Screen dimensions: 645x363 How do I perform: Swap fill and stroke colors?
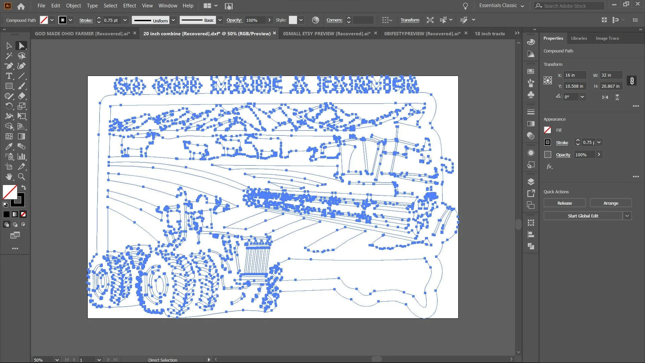pyautogui.click(x=24, y=188)
